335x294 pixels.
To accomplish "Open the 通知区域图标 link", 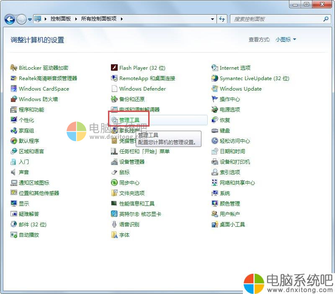I will tap(34, 183).
